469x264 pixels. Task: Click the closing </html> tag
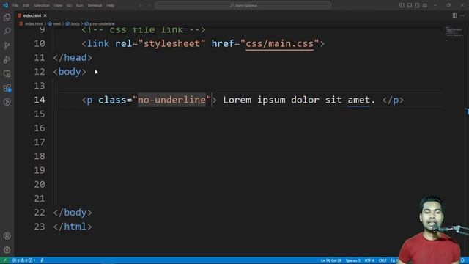click(73, 227)
